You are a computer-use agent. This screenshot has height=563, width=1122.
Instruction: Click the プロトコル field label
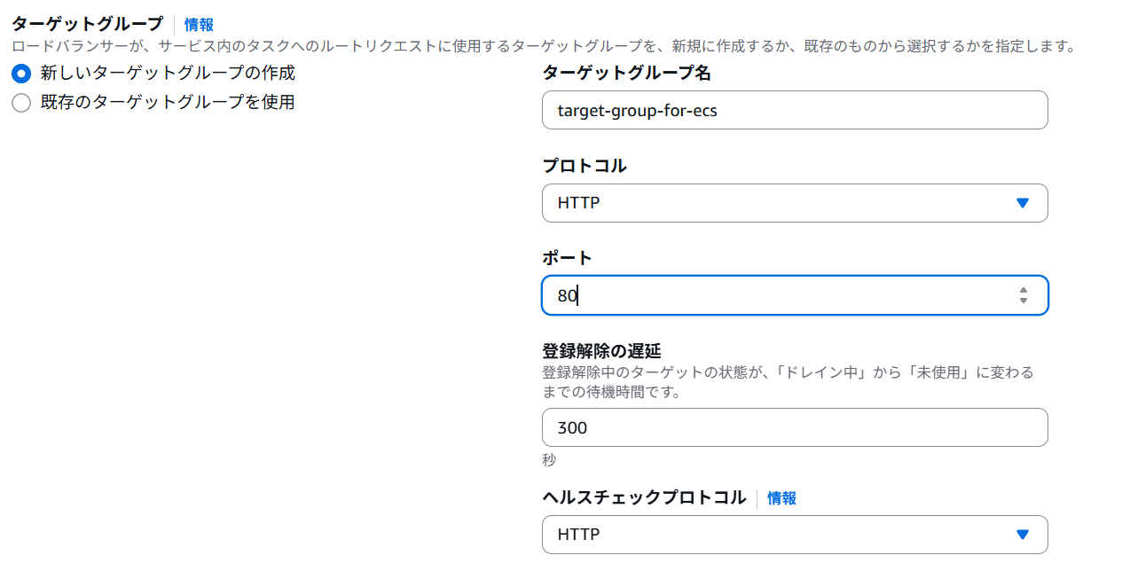584,166
